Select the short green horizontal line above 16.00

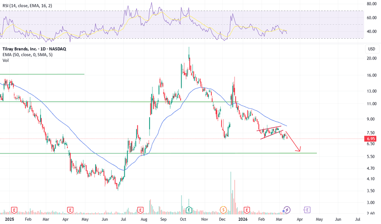tap(42, 74)
